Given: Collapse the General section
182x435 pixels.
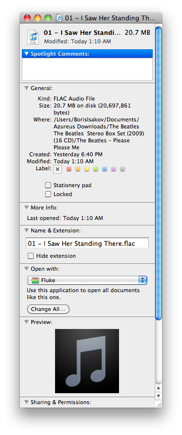Looking at the screenshot, I should (27, 88).
